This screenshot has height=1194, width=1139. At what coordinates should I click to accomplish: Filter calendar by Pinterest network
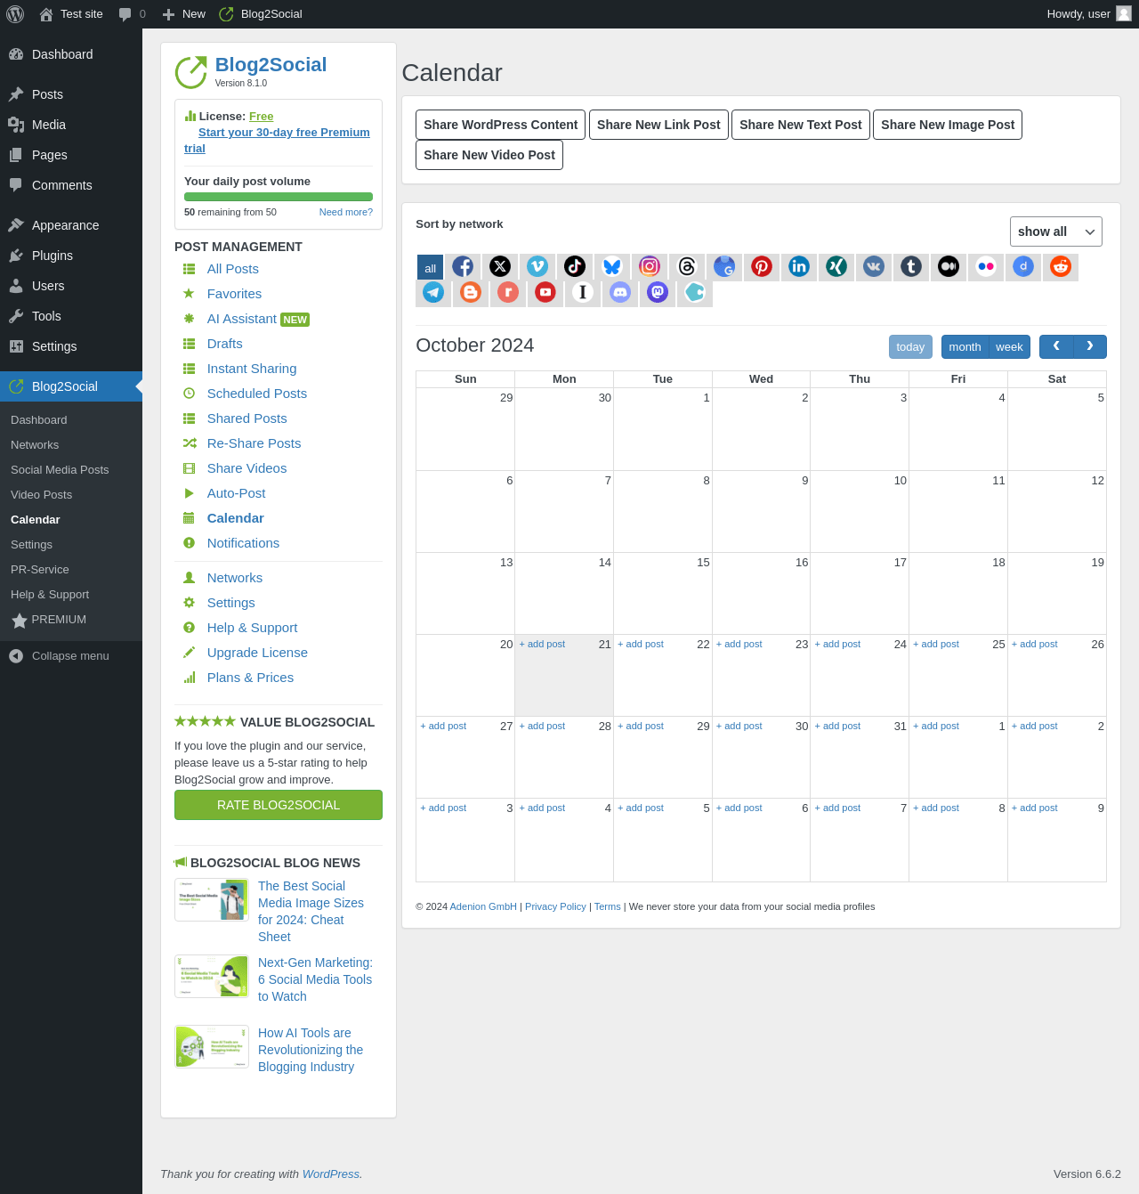(762, 266)
